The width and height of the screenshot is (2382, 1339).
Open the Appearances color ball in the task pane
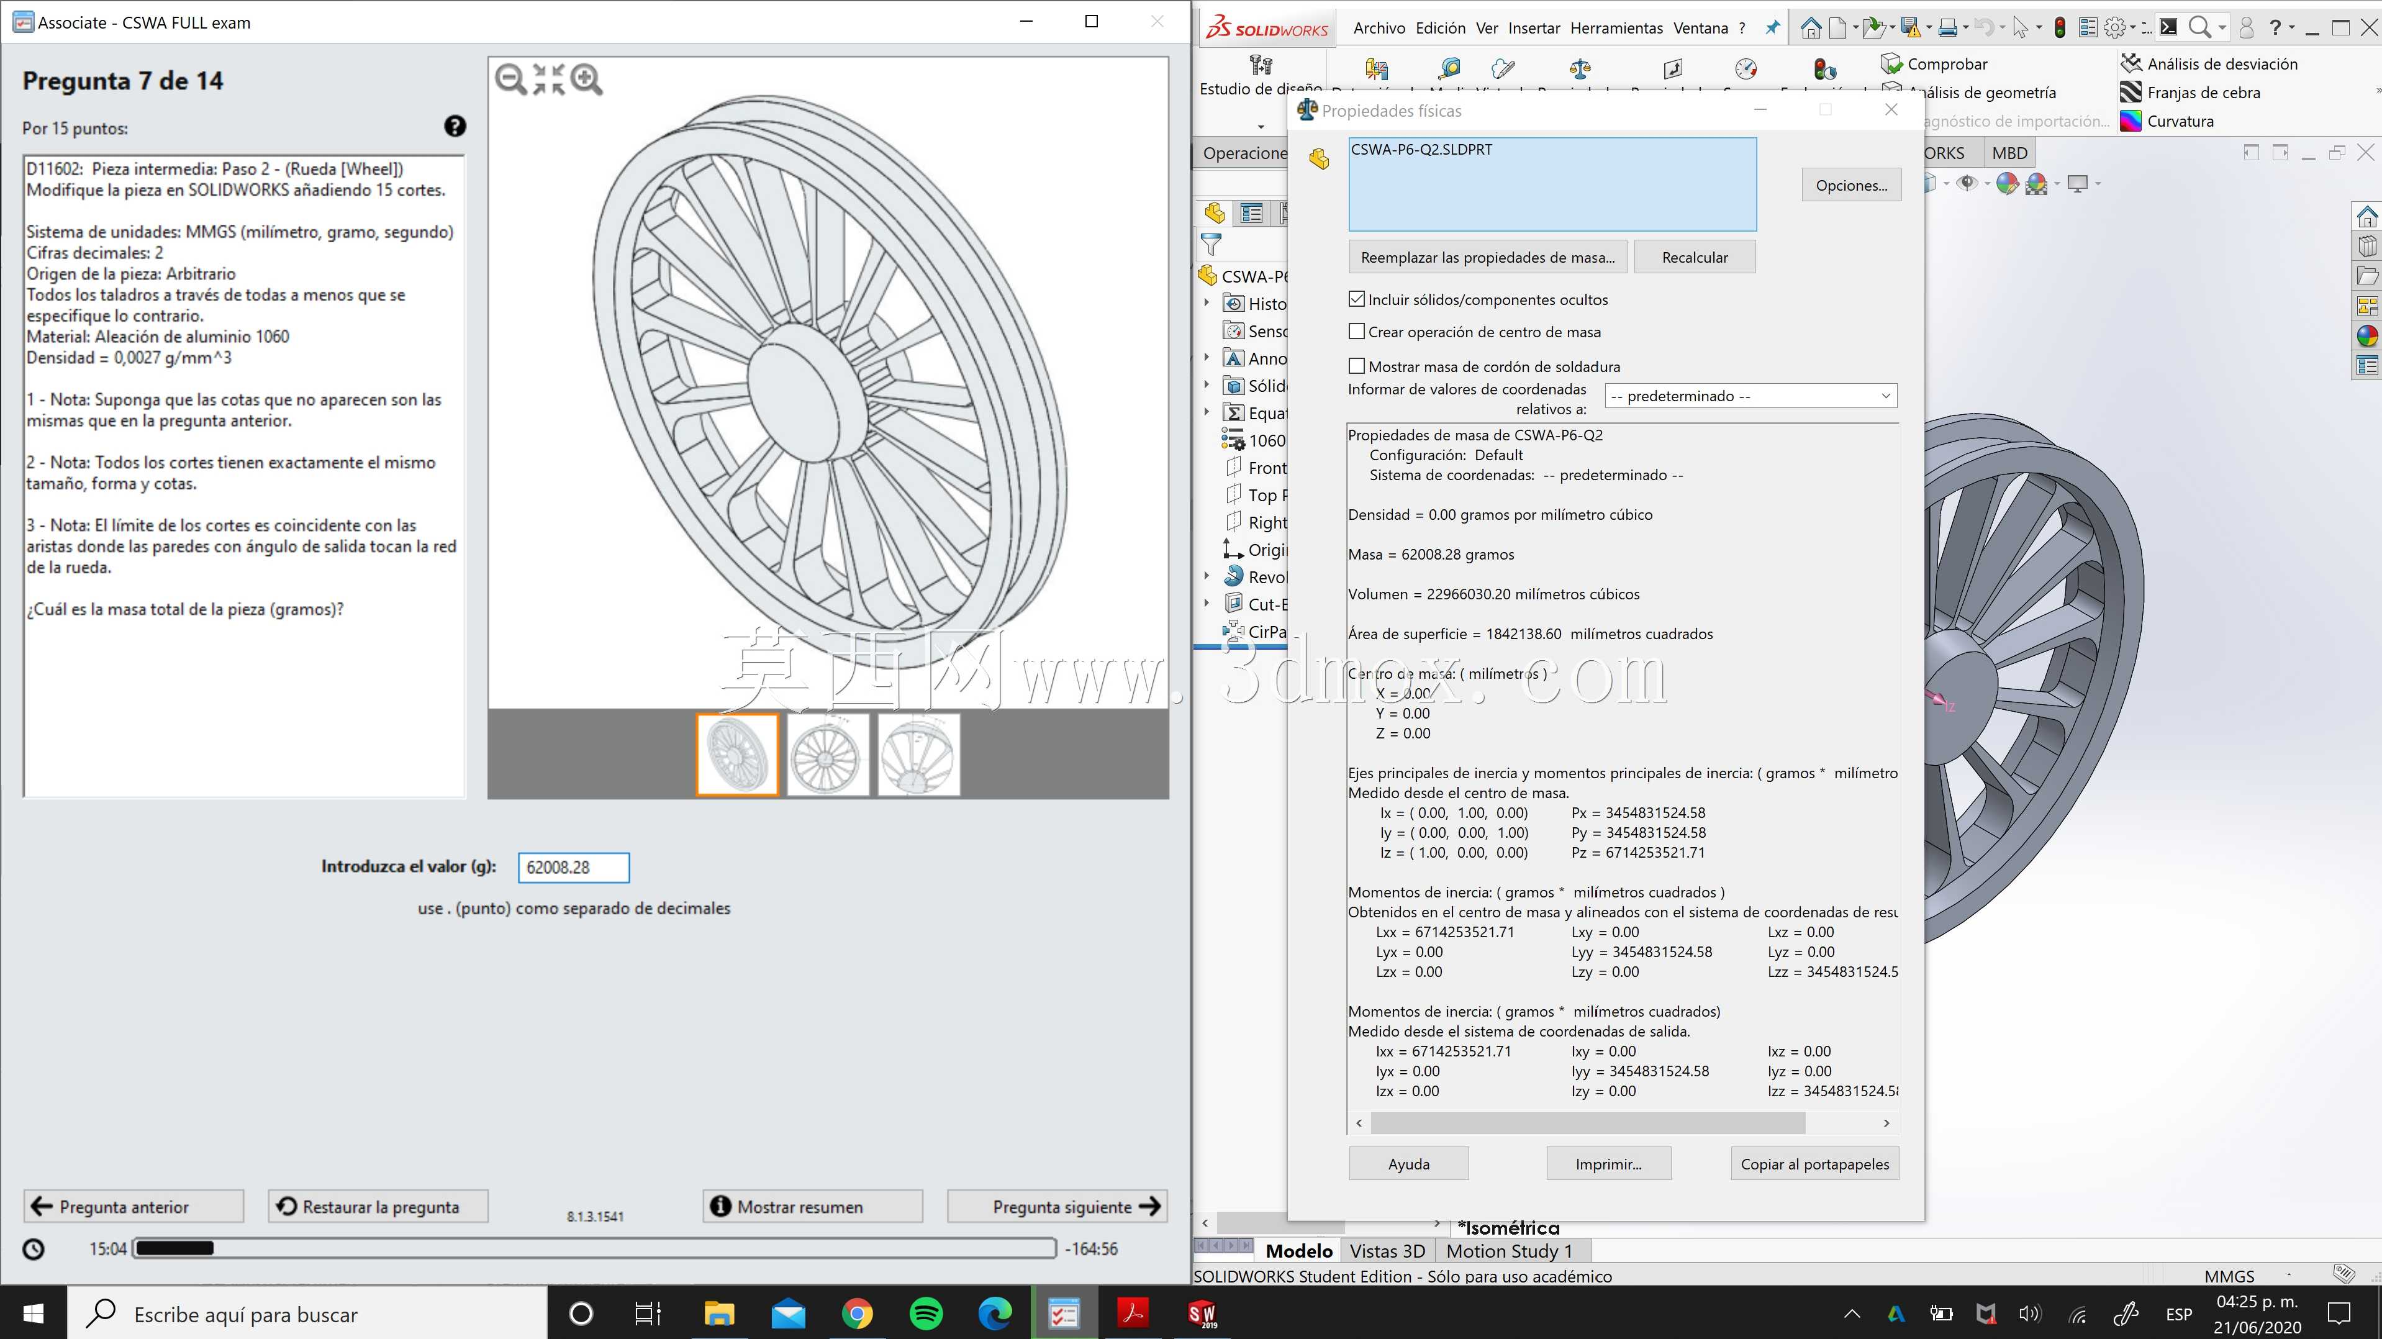coord(2366,337)
